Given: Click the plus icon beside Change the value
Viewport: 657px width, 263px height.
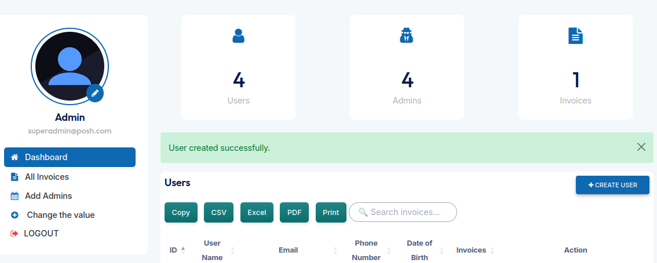Looking at the screenshot, I should pos(15,215).
